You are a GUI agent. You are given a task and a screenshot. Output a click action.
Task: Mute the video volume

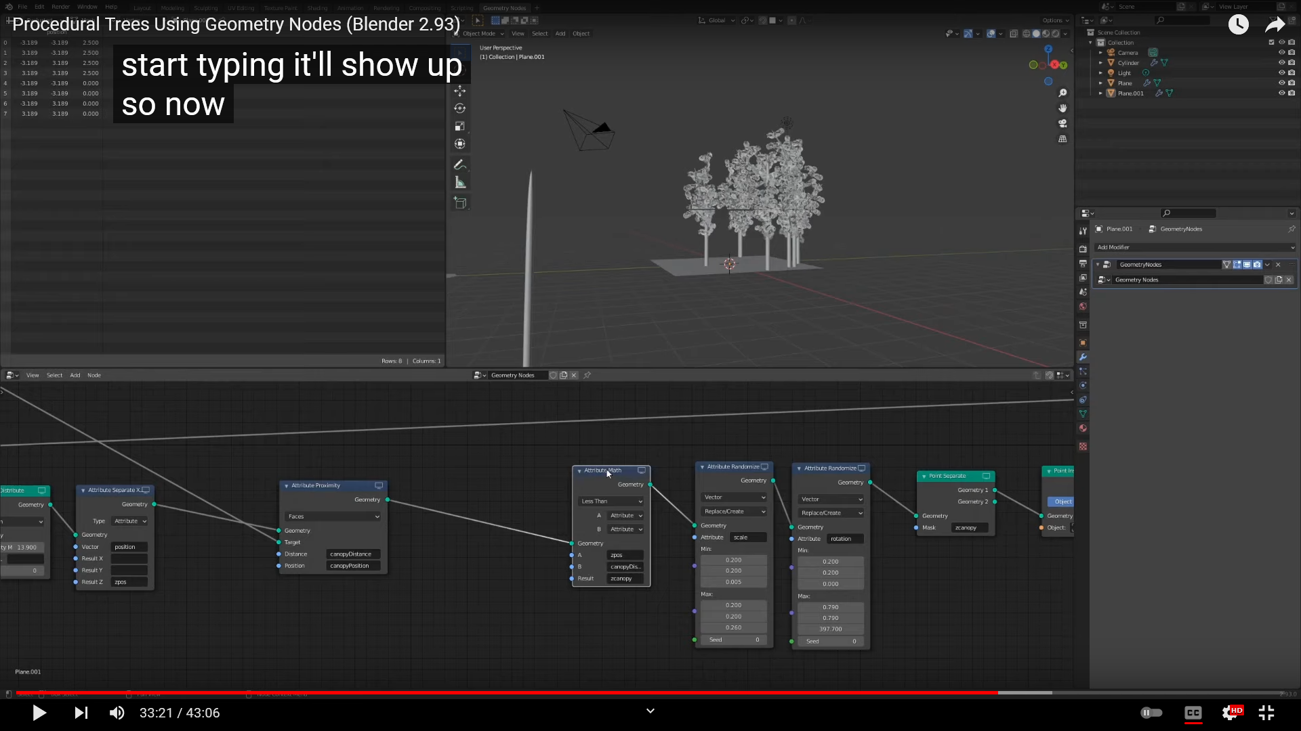pos(117,713)
